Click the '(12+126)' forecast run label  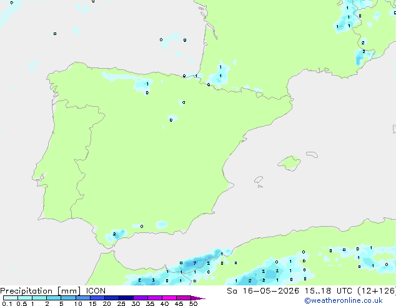(x=377, y=291)
